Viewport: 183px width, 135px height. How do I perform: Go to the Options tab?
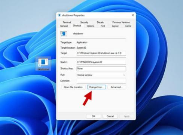pyautogui.click(x=91, y=26)
